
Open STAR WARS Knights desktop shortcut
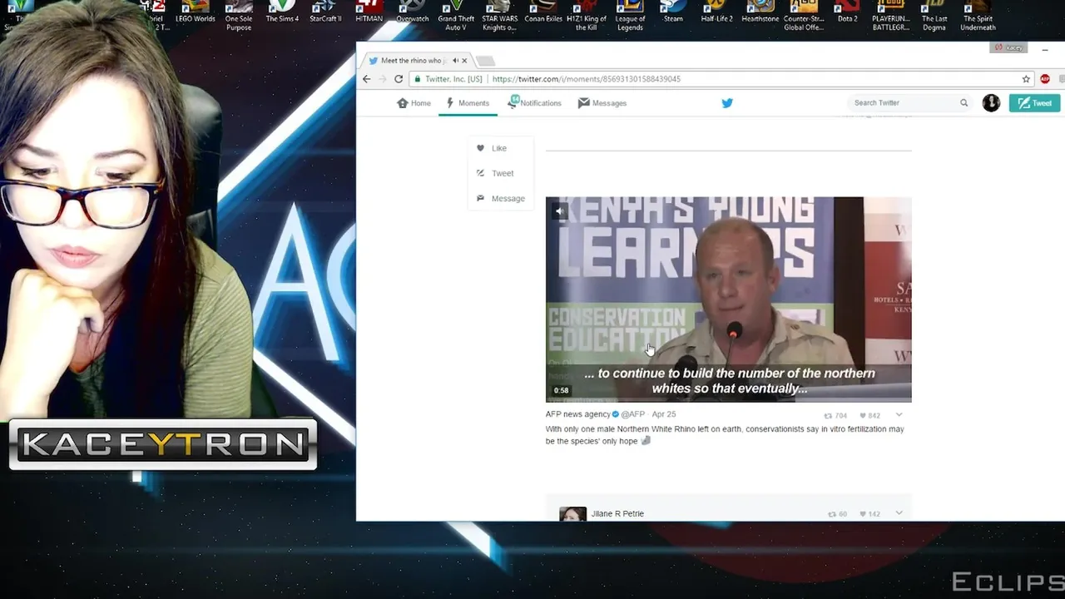pos(499,15)
